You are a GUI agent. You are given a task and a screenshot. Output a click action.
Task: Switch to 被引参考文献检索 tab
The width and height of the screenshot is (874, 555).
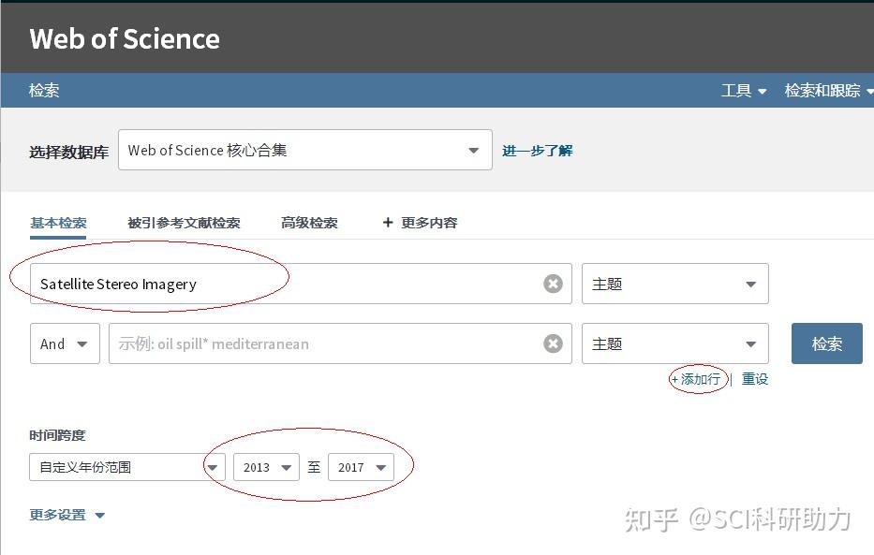[184, 223]
